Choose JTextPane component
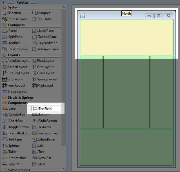 (12, 139)
